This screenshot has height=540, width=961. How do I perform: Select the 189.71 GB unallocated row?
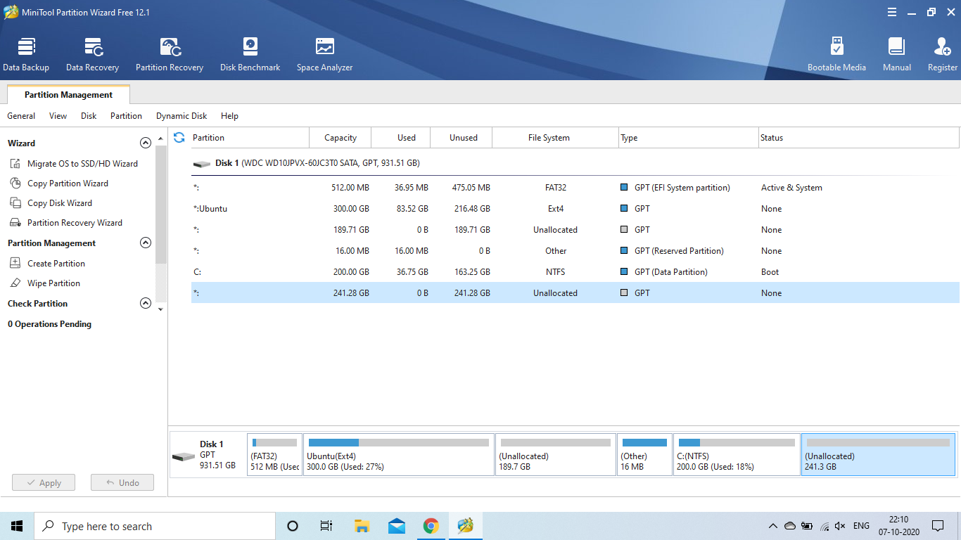pos(575,230)
